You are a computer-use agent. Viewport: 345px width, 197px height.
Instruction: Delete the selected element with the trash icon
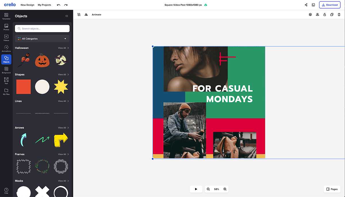(339, 15)
